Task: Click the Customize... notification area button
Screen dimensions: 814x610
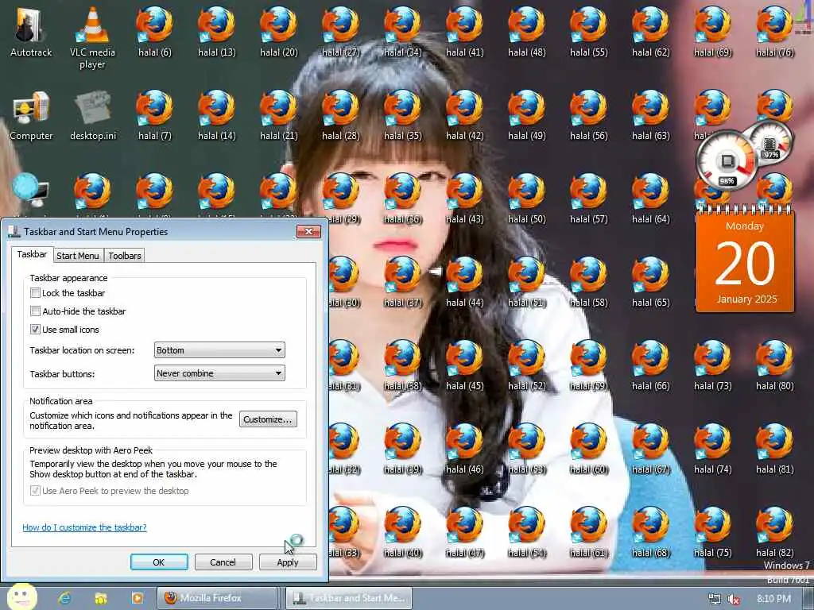Action: tap(268, 419)
